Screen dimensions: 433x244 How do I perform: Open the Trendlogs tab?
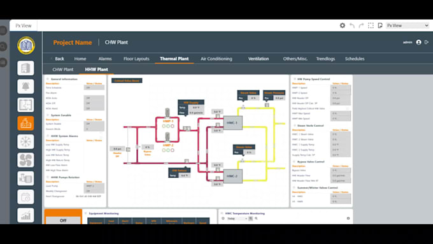[325, 59]
